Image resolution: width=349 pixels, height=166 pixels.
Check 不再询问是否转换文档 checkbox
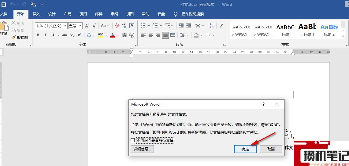coord(132,140)
